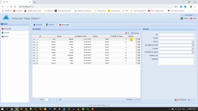Viewport: 198px width, 111px height.
Task: Edit Göksel Ersoy's row
Action: pos(136,50)
